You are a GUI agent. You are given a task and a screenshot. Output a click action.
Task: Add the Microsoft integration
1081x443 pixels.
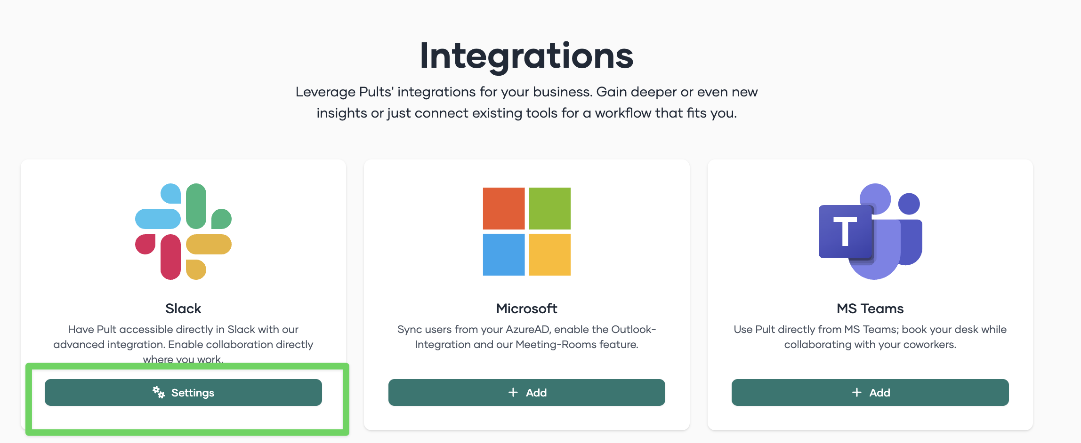526,392
